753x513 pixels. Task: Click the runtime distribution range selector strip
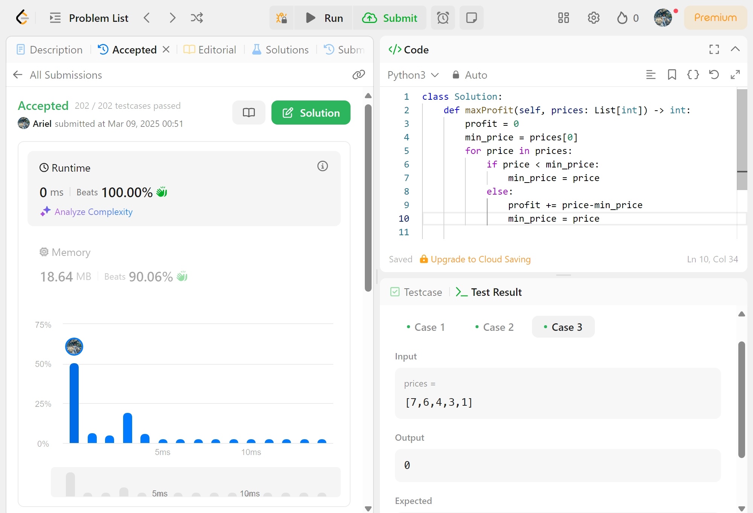point(196,482)
